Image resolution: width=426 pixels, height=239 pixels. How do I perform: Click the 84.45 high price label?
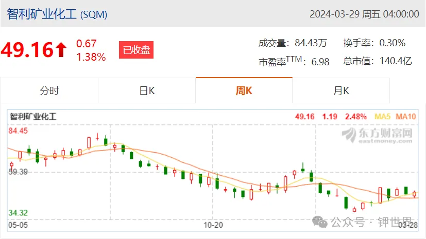(x=18, y=131)
